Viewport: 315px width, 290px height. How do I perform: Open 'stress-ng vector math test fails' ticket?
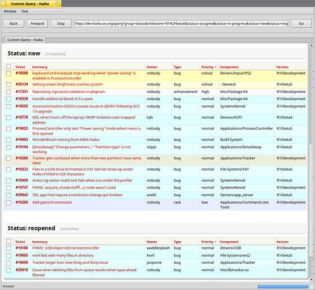pyautogui.click(x=82, y=180)
